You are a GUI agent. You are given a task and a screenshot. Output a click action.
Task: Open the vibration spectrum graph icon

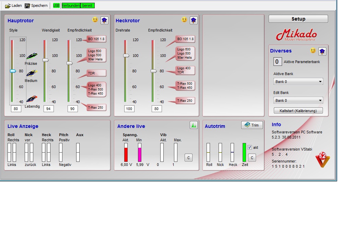click(194, 125)
